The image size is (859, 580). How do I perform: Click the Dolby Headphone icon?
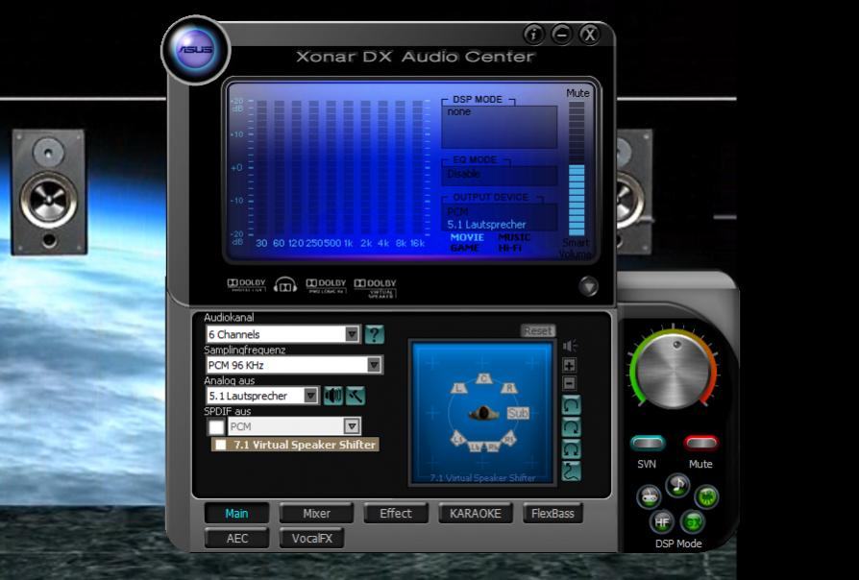pyautogui.click(x=285, y=285)
